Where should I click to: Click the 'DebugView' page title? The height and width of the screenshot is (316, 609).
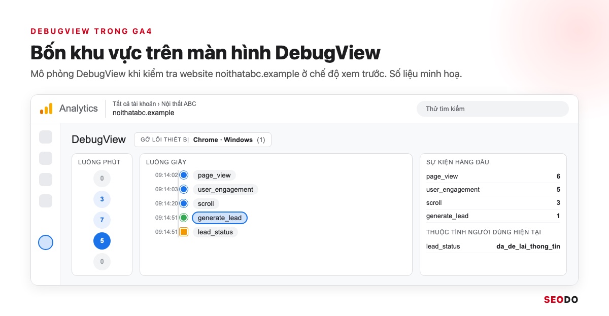pos(98,139)
